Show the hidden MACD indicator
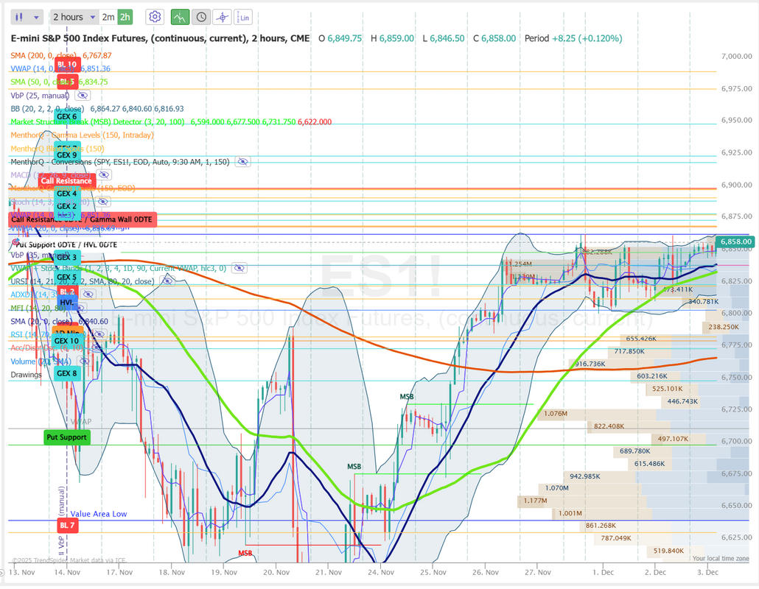The image size is (759, 589). pyautogui.click(x=104, y=174)
